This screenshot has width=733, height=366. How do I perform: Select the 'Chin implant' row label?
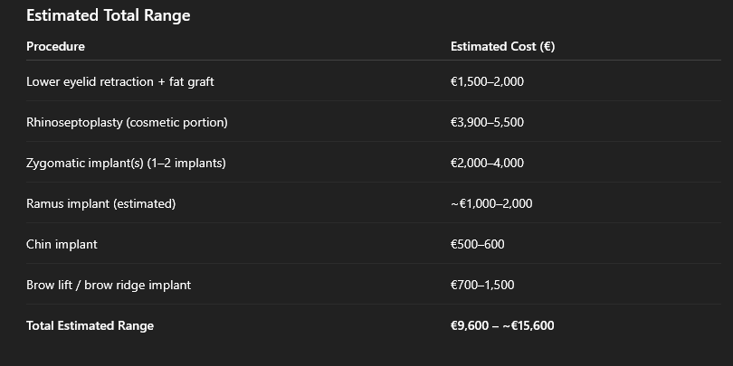point(62,244)
